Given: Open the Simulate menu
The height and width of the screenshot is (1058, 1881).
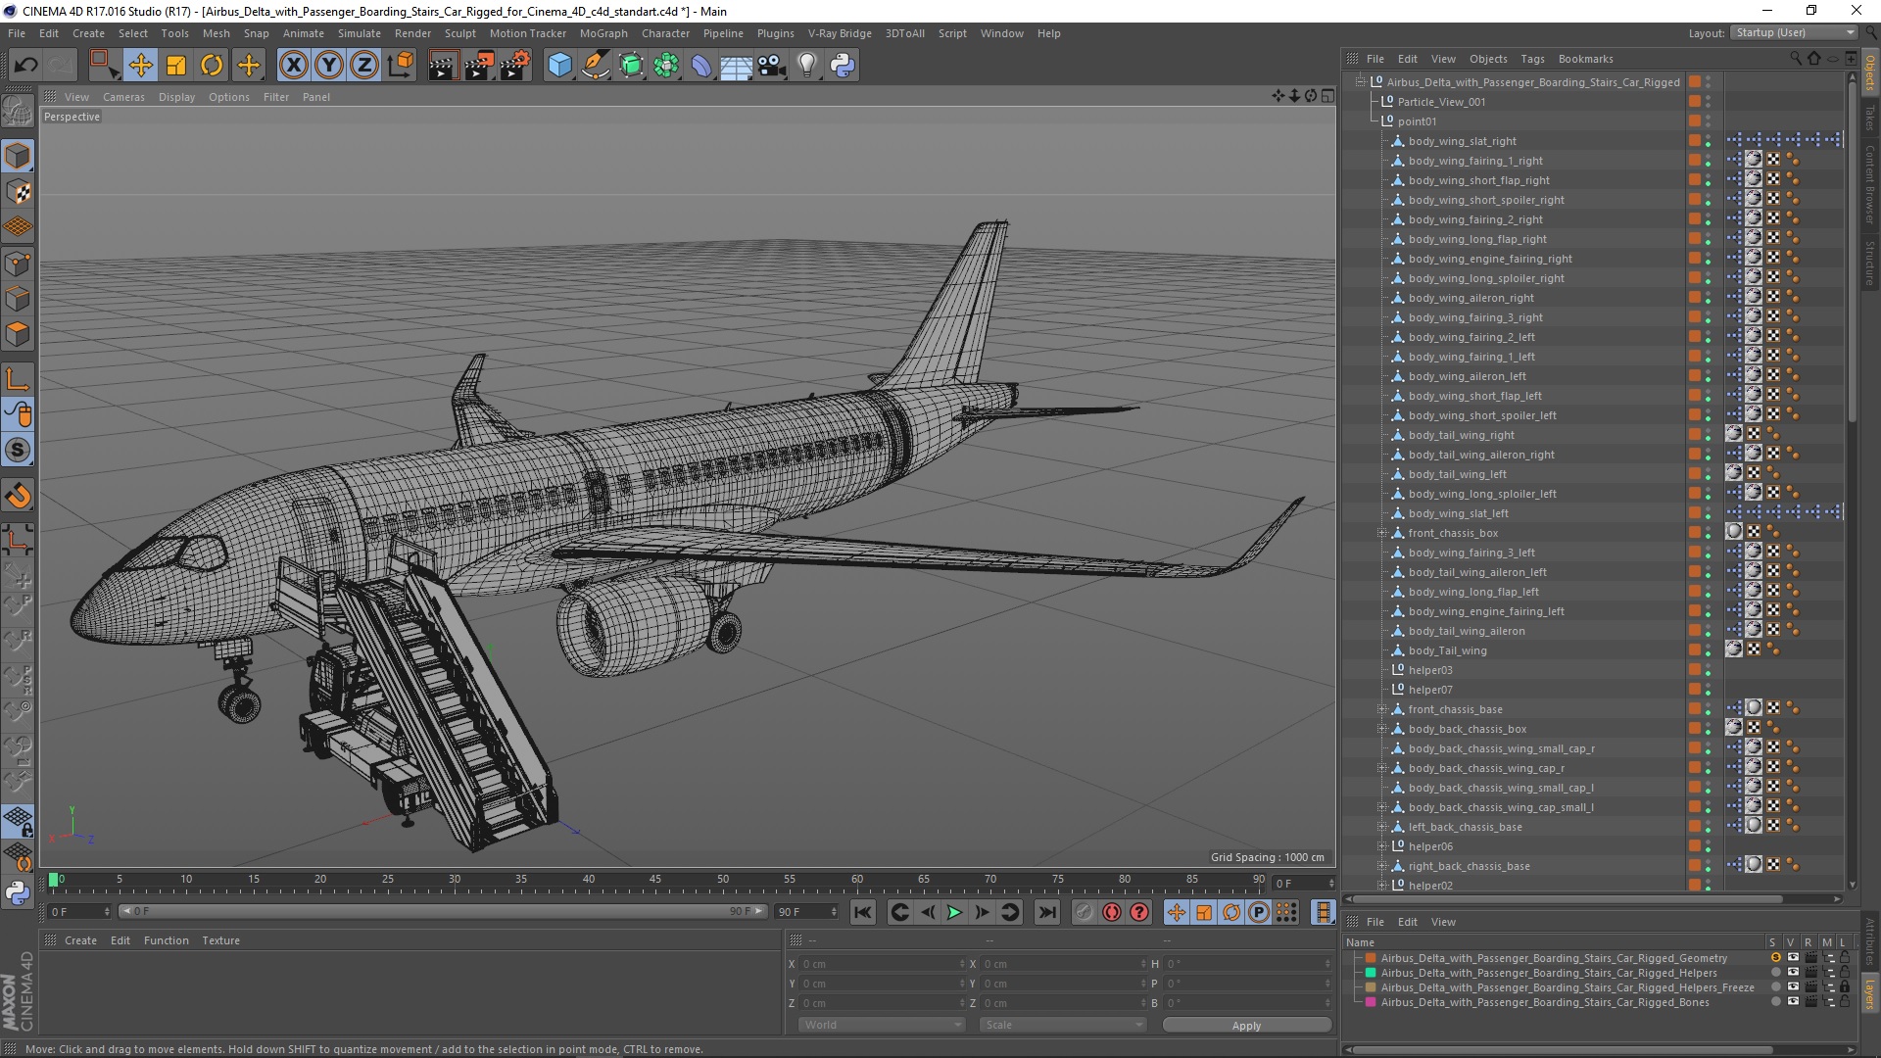Looking at the screenshot, I should point(360,33).
